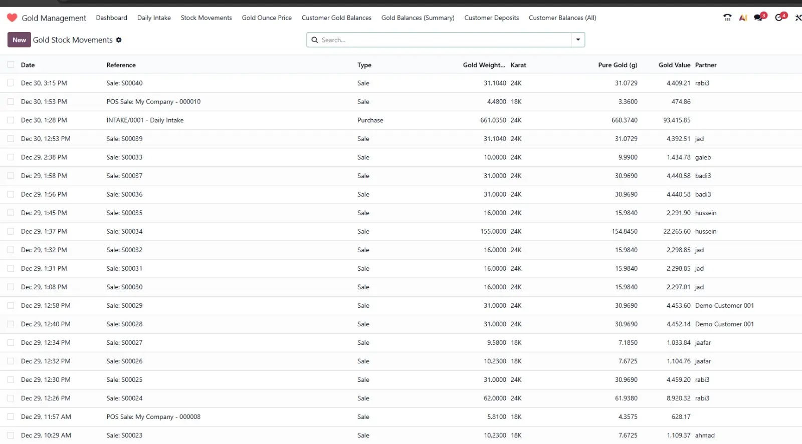Open Customer Gold Balances menu item
This screenshot has height=444, width=802.
pyautogui.click(x=336, y=18)
